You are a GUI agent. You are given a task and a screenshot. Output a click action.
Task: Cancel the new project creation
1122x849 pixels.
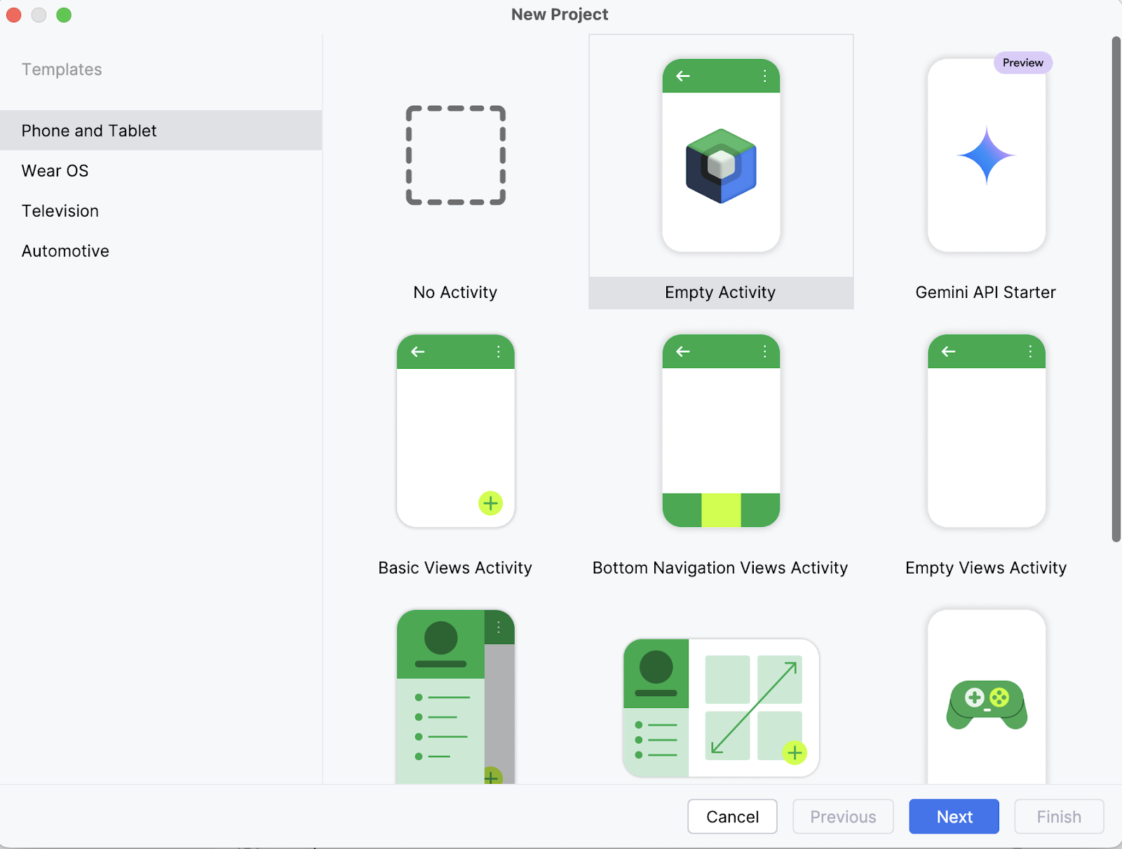coord(732,816)
